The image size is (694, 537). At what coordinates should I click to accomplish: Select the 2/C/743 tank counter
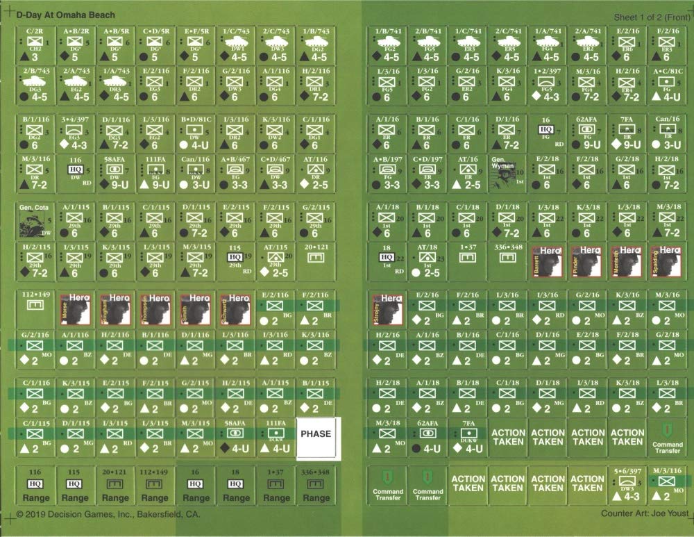coord(276,46)
